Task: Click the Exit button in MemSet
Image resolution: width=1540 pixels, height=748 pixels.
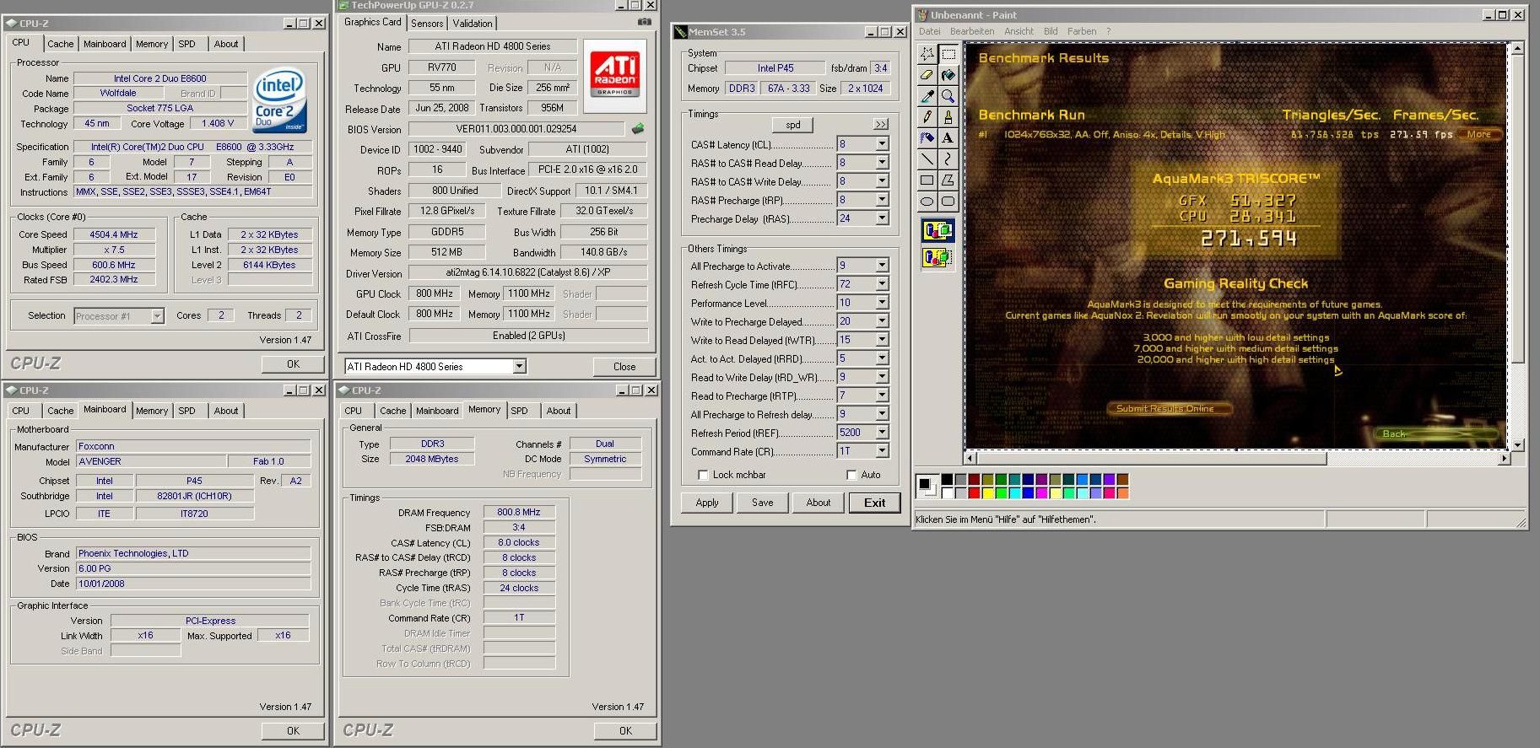Action: pos(875,503)
